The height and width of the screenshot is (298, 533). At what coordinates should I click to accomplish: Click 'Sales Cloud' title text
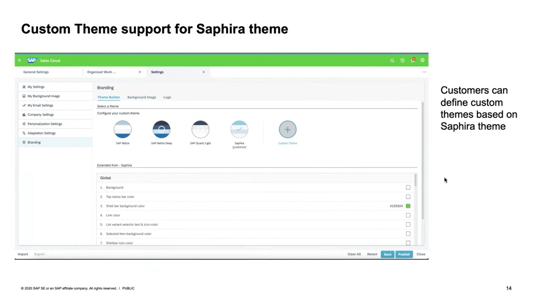click(50, 61)
